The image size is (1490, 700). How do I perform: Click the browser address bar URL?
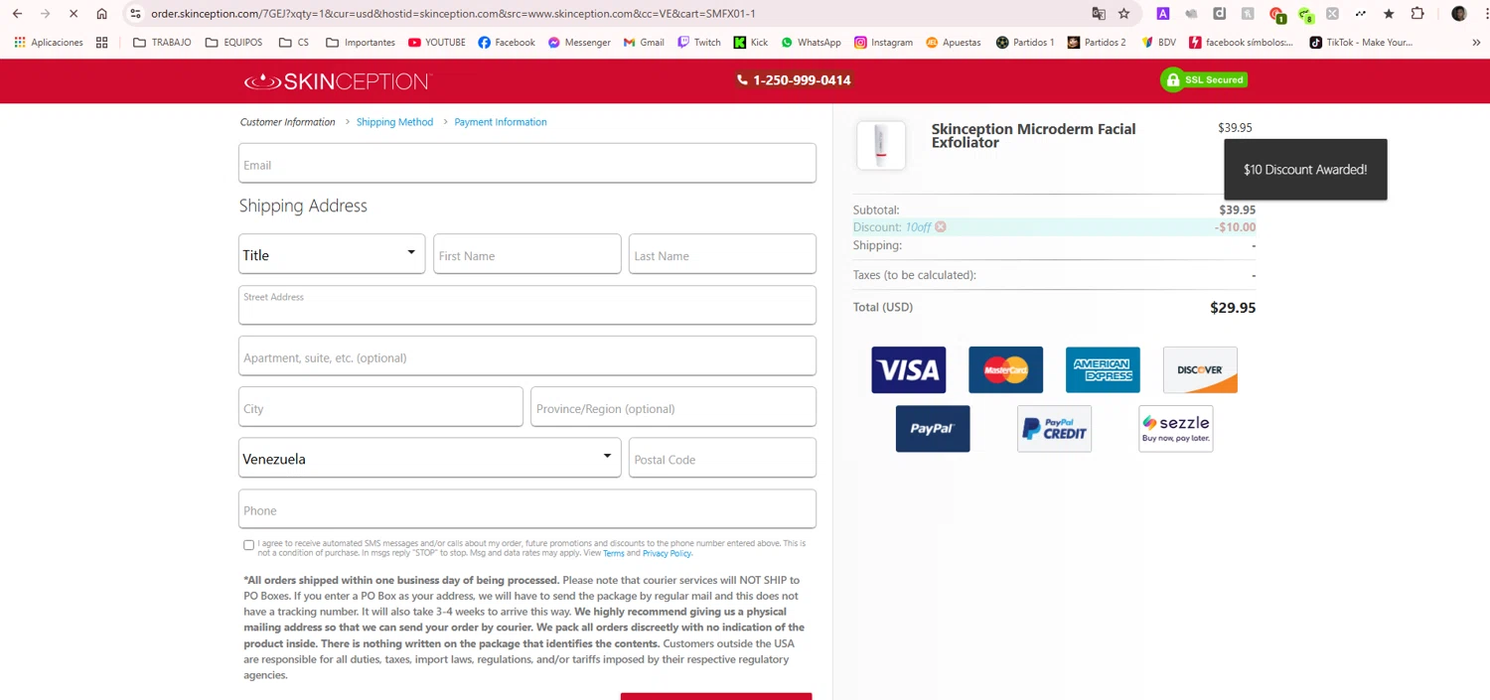click(x=453, y=14)
